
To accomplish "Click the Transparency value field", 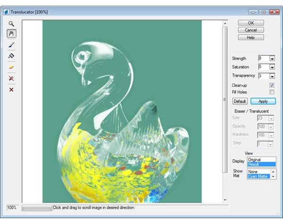I will click(264, 76).
